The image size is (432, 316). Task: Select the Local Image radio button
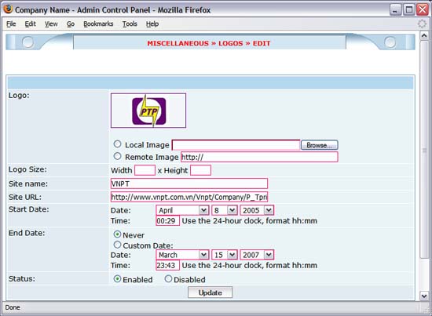(117, 143)
